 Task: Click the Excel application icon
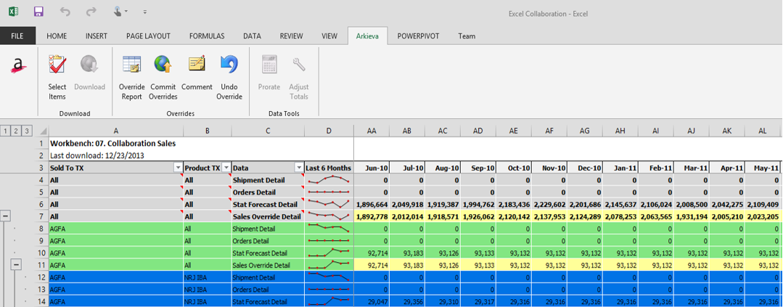[x=14, y=11]
